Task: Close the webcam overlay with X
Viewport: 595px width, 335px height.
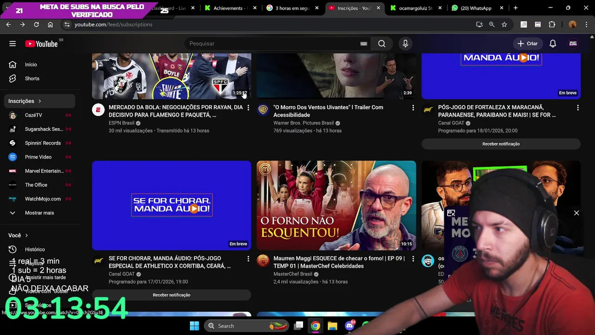Action: click(576, 213)
